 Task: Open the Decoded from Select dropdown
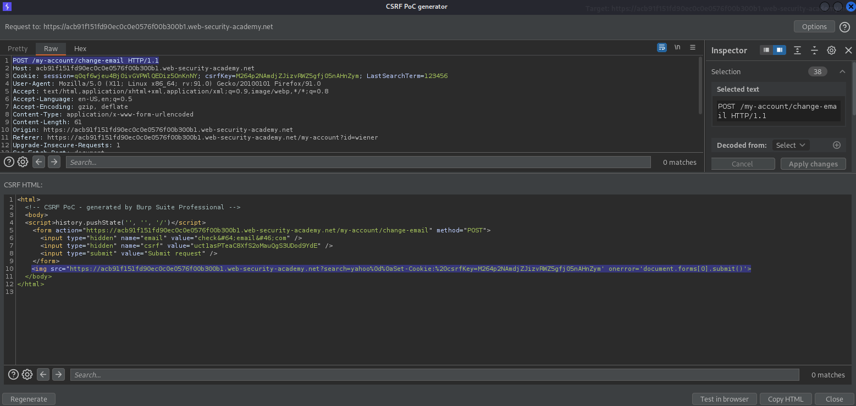[x=791, y=145]
